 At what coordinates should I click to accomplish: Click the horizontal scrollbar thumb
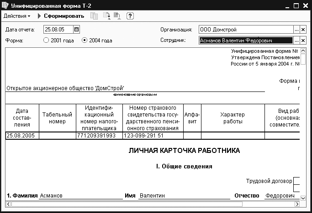point(127,204)
